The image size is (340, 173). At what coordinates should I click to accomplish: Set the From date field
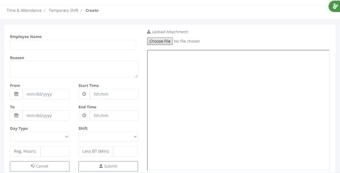tap(46, 94)
